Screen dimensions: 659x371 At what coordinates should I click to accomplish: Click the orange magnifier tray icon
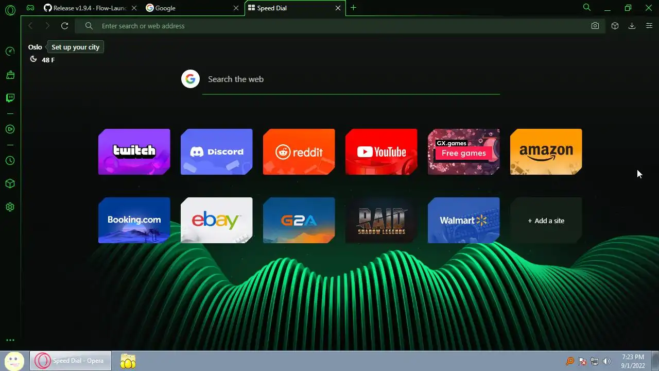point(570,361)
